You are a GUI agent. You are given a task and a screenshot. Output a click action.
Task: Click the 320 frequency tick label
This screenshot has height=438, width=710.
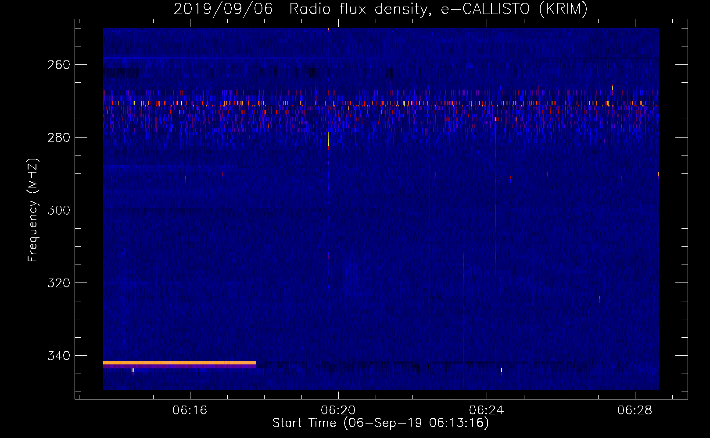click(58, 283)
